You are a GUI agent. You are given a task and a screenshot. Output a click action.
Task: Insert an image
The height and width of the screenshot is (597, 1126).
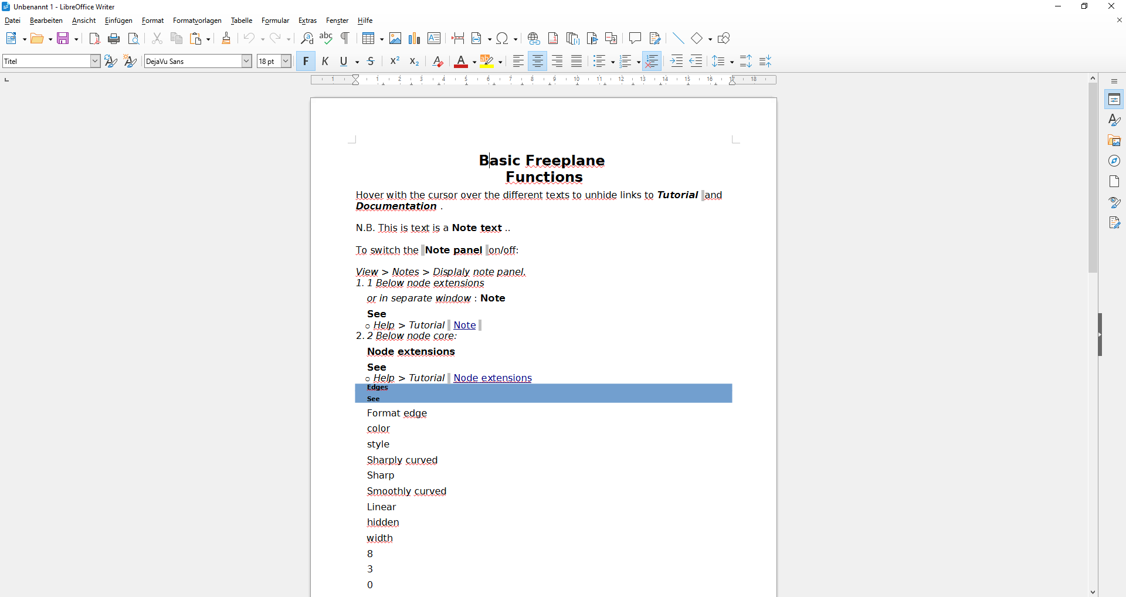395,39
